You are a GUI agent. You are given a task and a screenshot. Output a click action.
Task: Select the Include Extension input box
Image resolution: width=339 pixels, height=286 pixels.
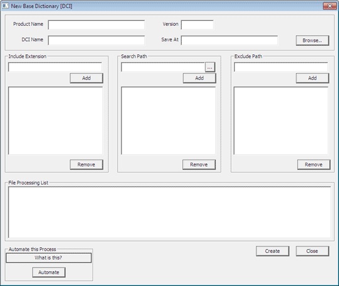(55, 67)
